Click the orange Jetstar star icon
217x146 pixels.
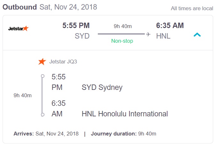tap(42, 62)
